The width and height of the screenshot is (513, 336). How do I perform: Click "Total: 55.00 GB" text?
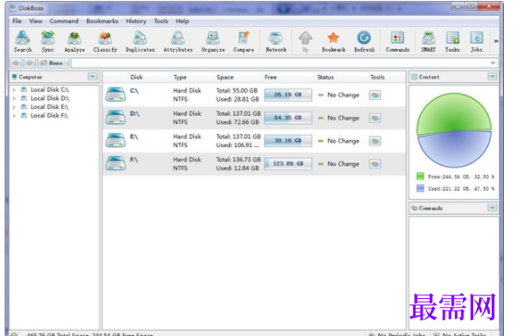coord(237,91)
